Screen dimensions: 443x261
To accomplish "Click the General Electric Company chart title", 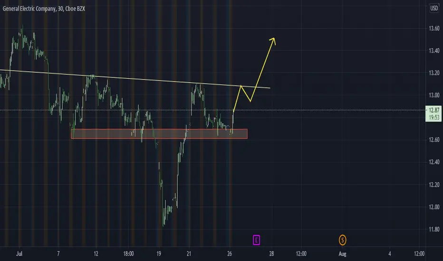I will [x=44, y=9].
